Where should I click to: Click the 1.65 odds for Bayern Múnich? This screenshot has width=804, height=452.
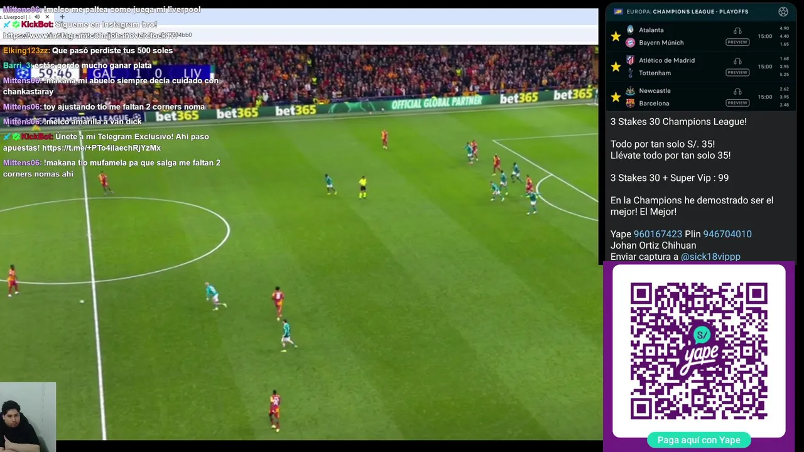tap(784, 44)
